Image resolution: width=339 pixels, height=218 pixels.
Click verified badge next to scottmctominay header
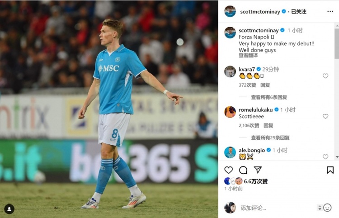284,11
